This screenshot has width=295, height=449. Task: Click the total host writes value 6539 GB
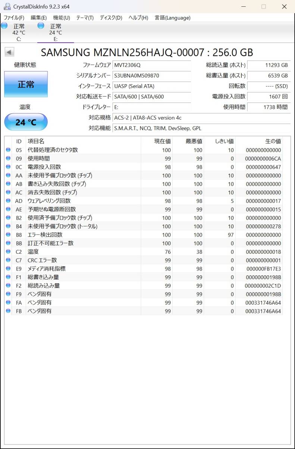[269, 76]
